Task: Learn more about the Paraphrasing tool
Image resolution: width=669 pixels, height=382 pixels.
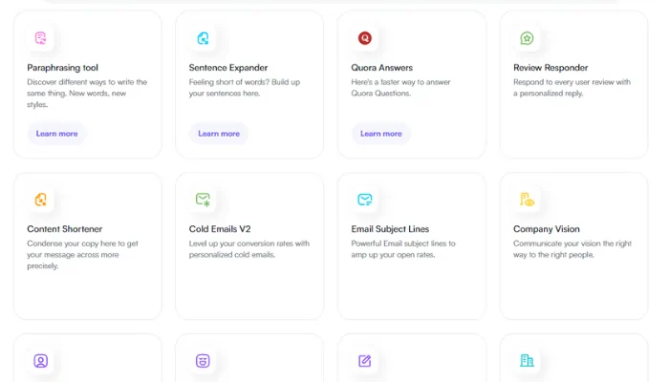Action: (56, 134)
